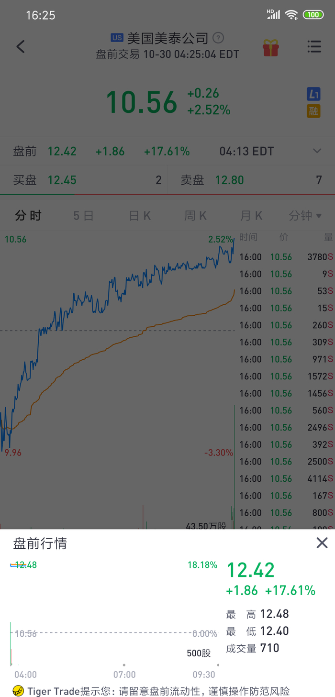
Task: Tap the 9.96 low label on chart
Action: (x=13, y=453)
